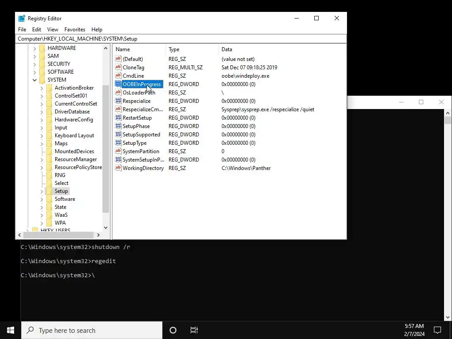Screen dimensions: 452x339
Task: Click the Data column header
Action: pyautogui.click(x=282, y=49)
